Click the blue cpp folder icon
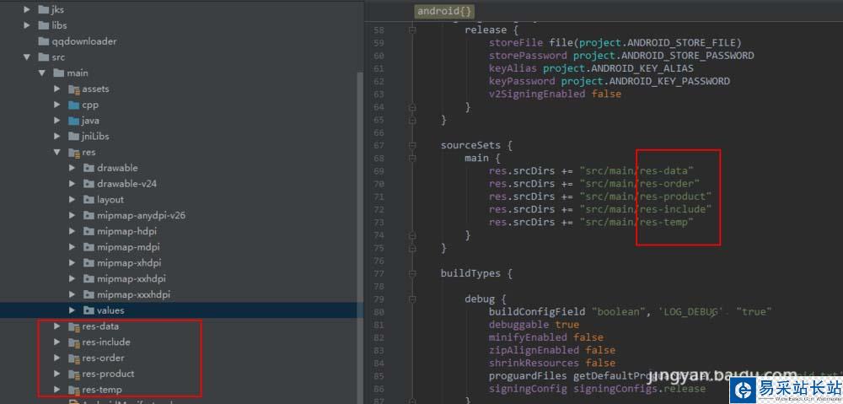Image resolution: width=843 pixels, height=404 pixels. tap(73, 105)
